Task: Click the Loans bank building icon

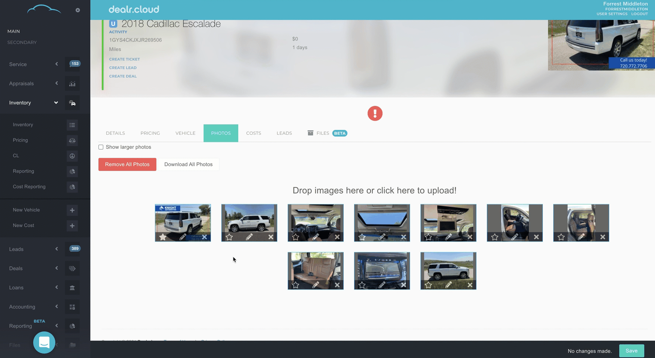Action: 72,288
